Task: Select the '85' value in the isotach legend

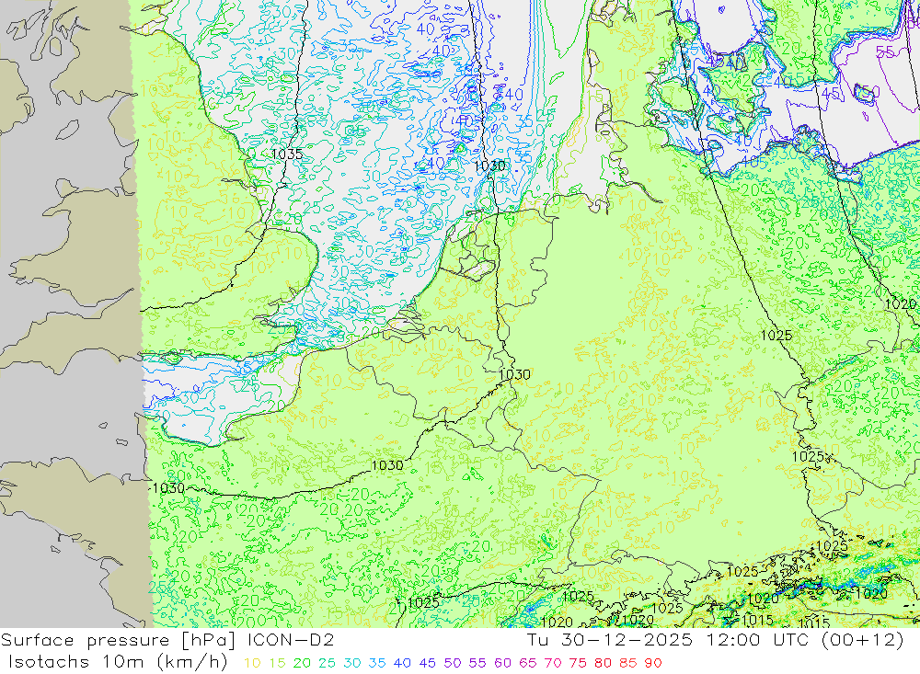Action: (x=628, y=664)
